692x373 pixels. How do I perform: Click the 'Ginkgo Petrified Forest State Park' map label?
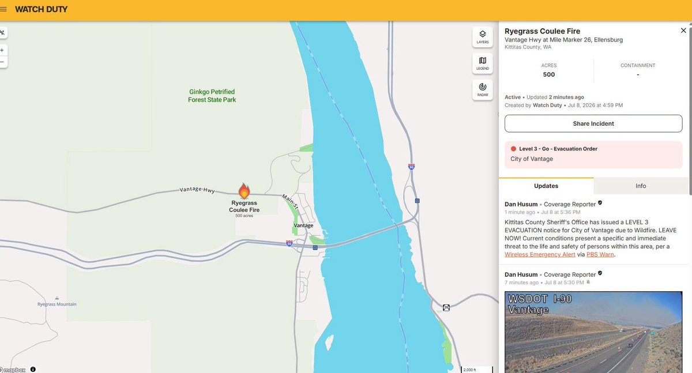[212, 96]
